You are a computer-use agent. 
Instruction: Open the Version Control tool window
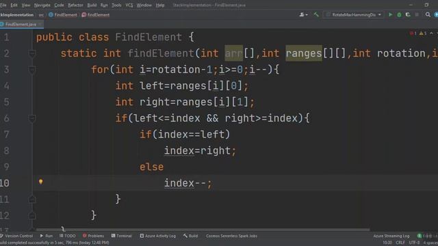tap(16, 236)
